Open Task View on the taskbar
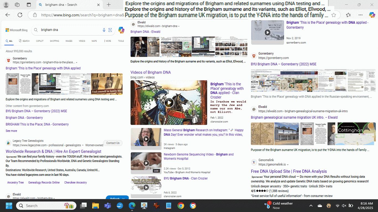378x212 pixels. 83,206
